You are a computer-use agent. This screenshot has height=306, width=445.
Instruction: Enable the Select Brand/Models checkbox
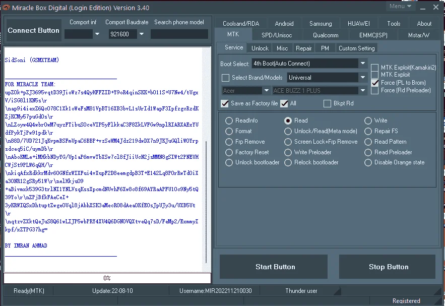(225, 78)
